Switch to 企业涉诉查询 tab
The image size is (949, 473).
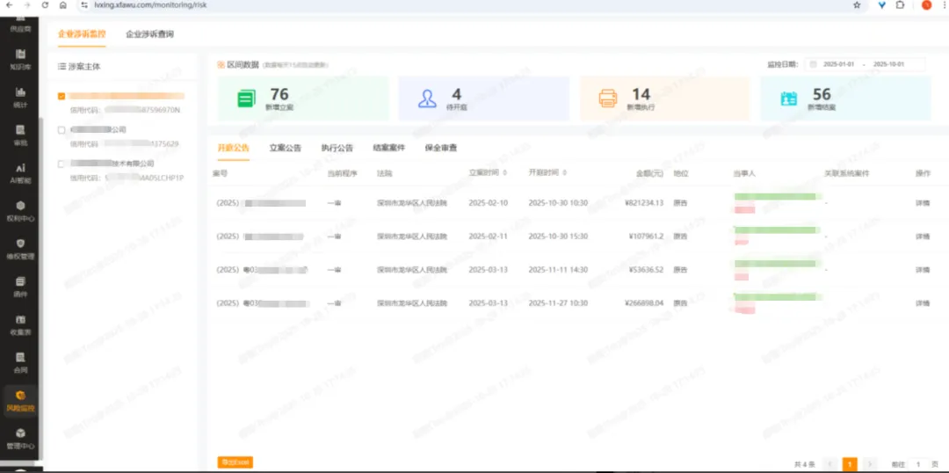click(149, 34)
